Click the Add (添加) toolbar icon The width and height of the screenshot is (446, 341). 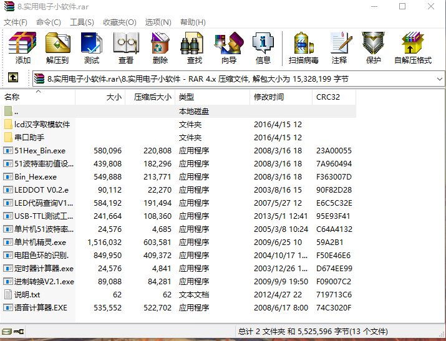(x=22, y=43)
